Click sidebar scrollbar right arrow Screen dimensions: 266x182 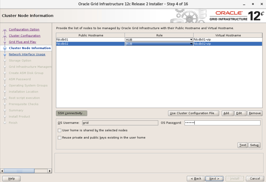50,171
